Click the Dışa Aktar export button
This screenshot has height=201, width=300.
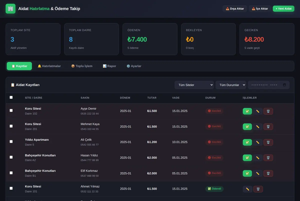pyautogui.click(x=235, y=9)
